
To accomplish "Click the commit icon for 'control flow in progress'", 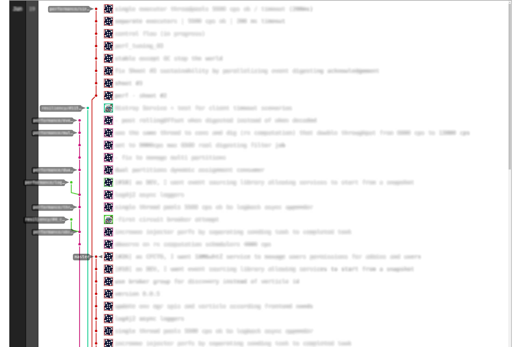I will tap(108, 33).
